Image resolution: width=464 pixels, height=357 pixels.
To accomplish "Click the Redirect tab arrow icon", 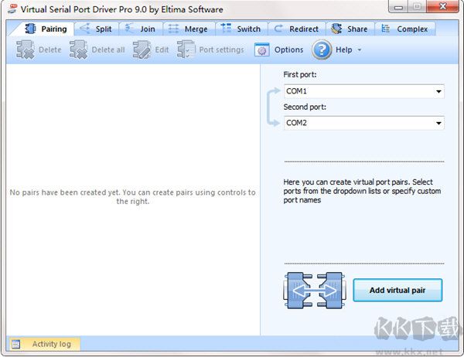I will pyautogui.click(x=278, y=29).
